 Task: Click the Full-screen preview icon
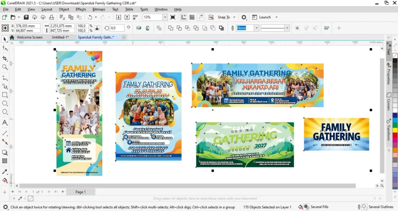[x=173, y=17]
